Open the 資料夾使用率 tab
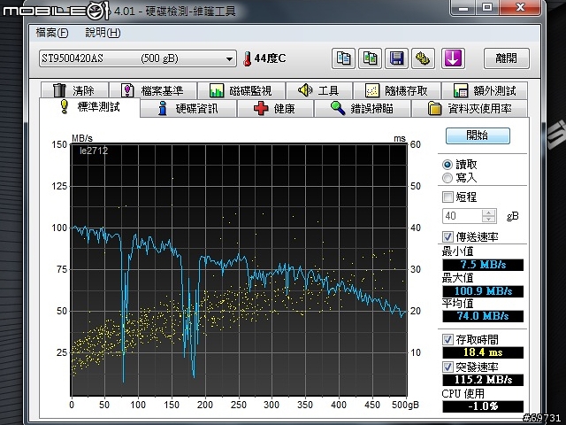Image resolution: width=566 pixels, height=425 pixels. click(x=470, y=108)
